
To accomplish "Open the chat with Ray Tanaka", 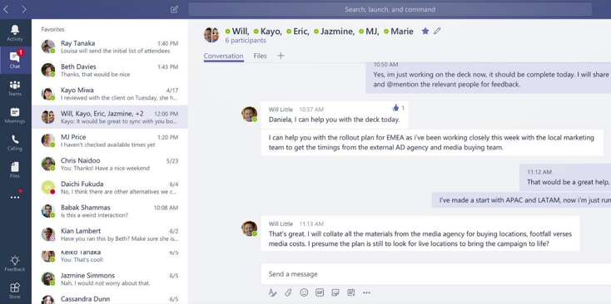I will click(x=110, y=47).
